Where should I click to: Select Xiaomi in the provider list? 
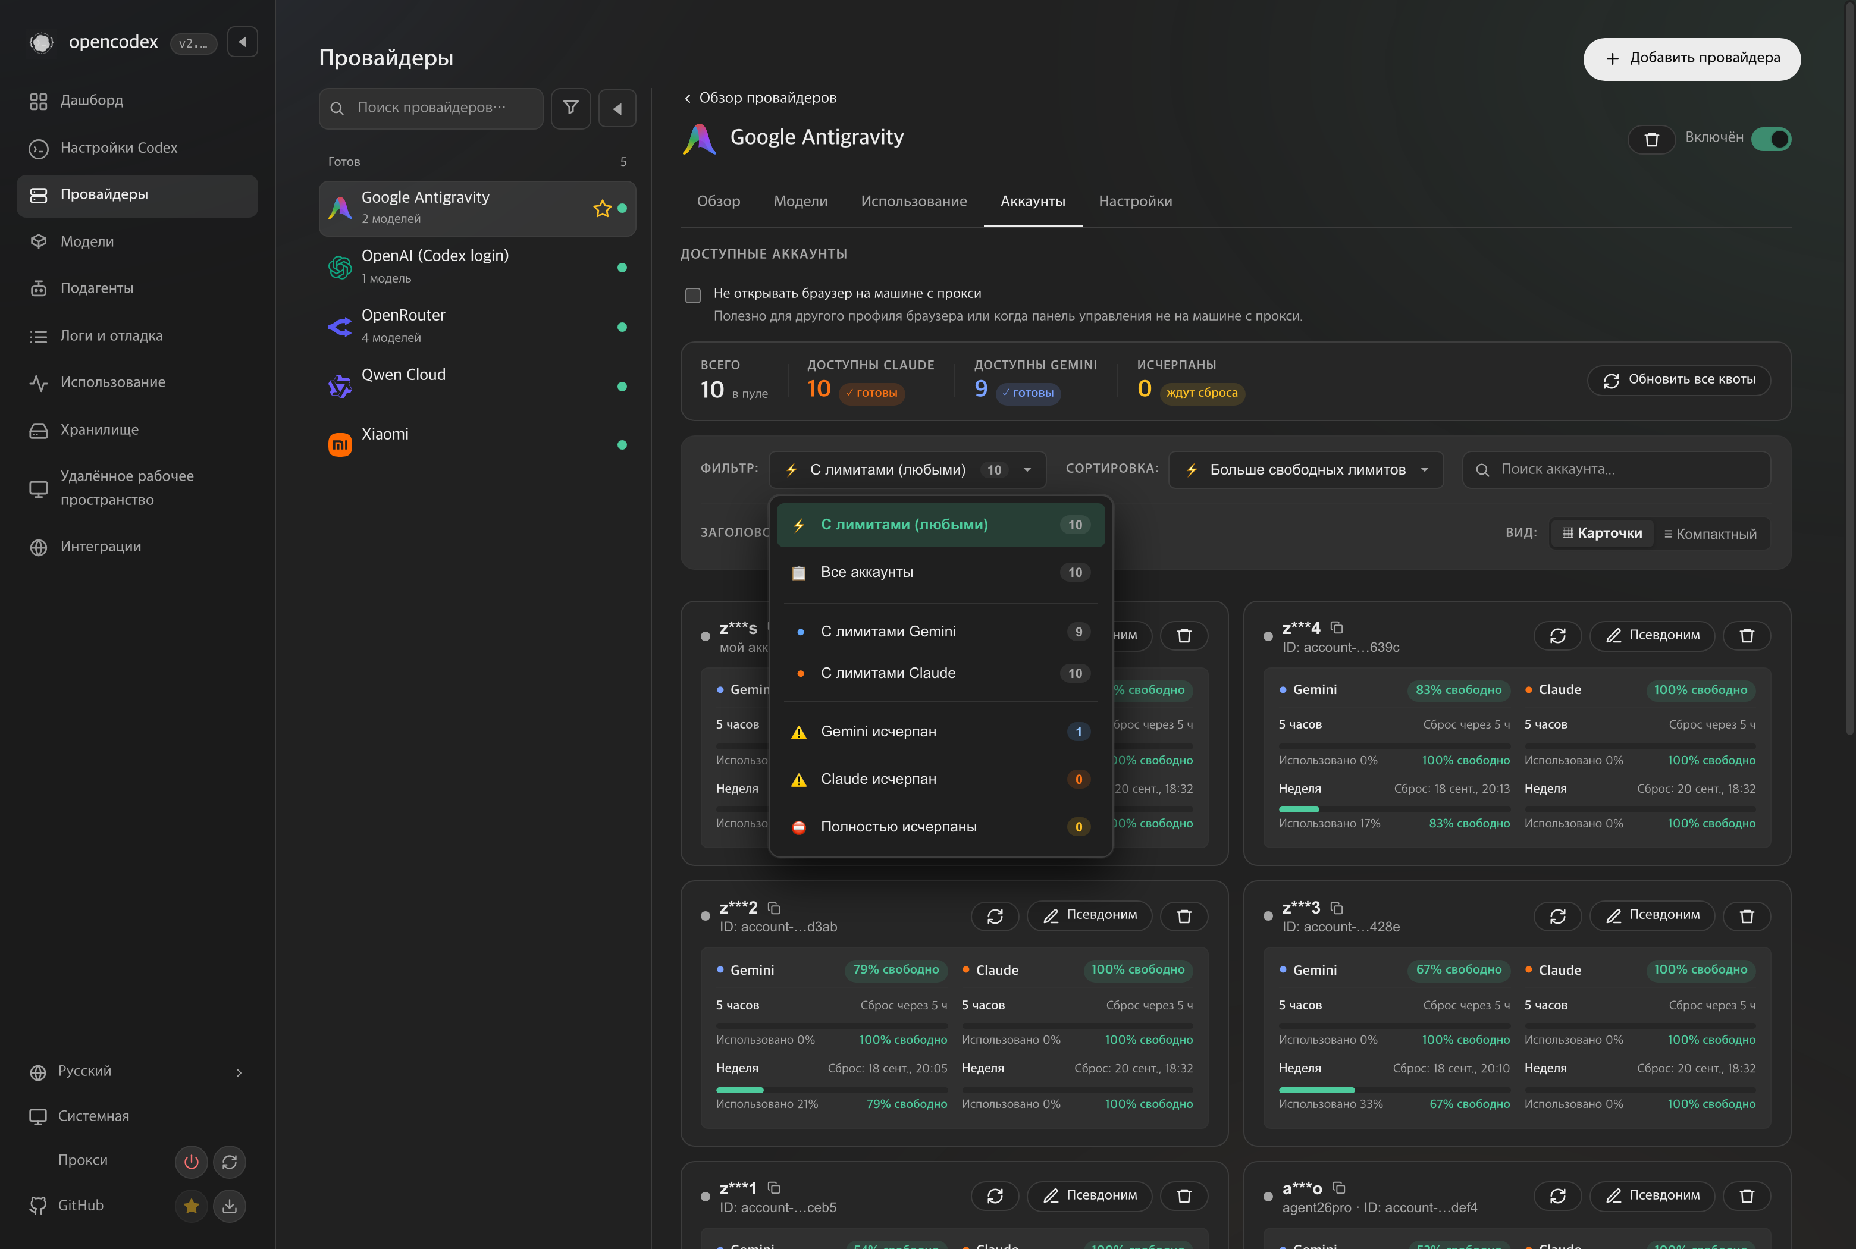477,444
